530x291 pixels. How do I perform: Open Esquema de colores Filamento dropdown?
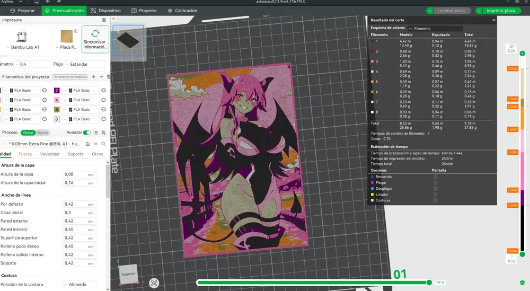pyautogui.click(x=435, y=29)
